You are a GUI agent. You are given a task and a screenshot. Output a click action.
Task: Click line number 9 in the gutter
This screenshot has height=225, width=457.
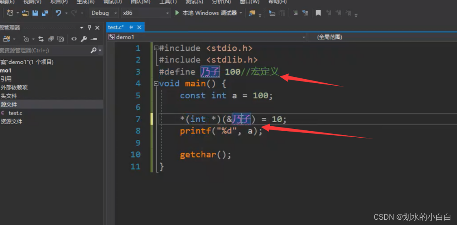(x=138, y=143)
